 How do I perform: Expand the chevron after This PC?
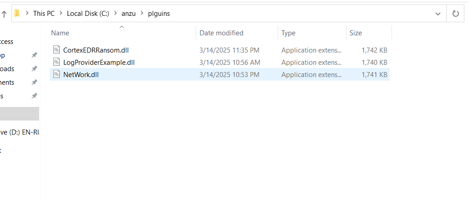[x=61, y=14]
